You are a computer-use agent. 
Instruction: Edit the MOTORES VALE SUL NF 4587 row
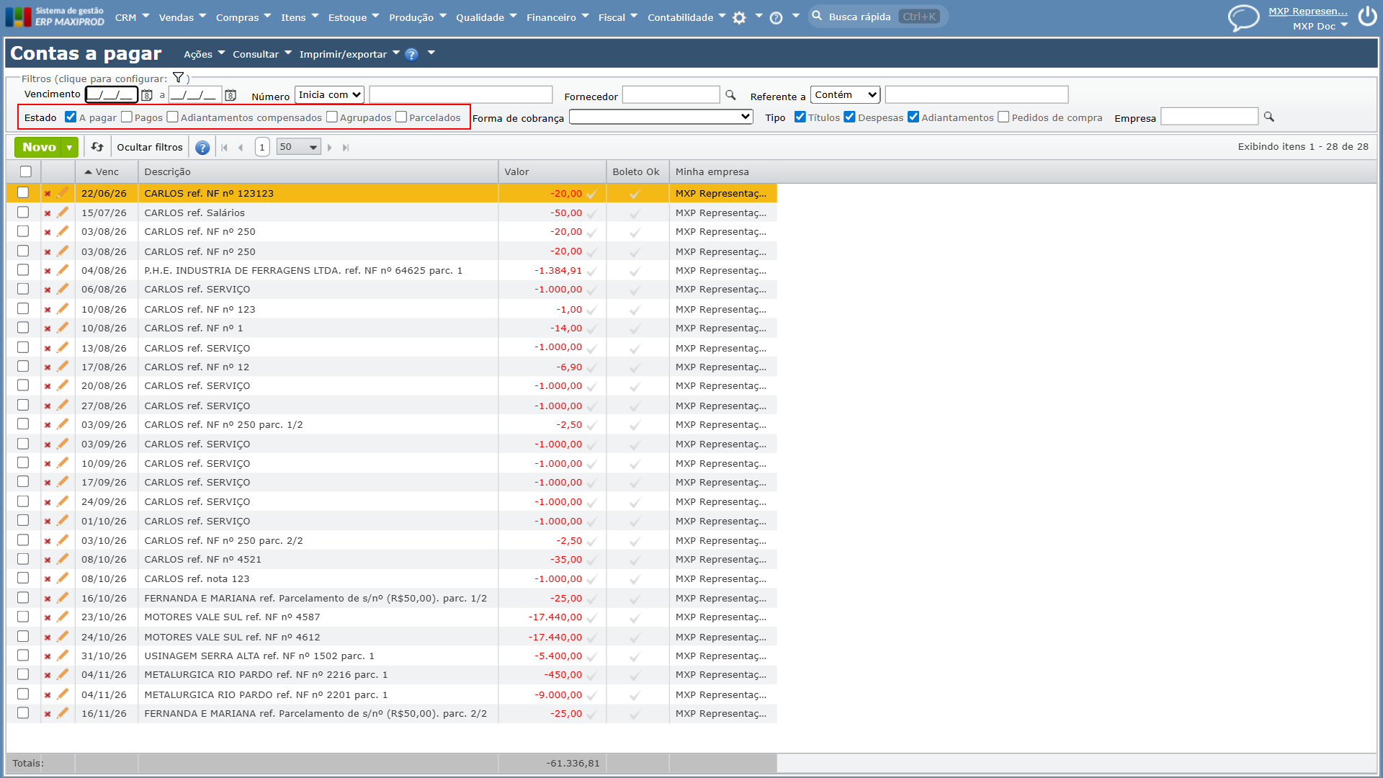pos(63,617)
